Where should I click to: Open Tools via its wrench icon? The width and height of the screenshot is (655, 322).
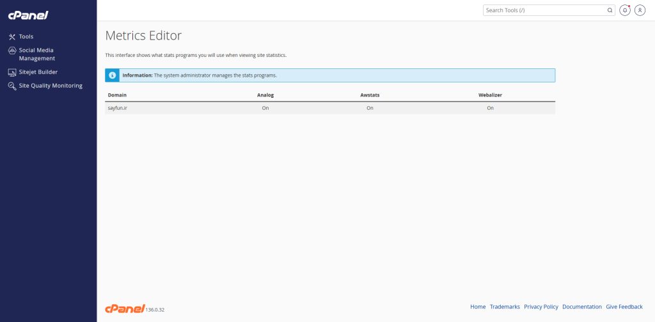(12, 36)
